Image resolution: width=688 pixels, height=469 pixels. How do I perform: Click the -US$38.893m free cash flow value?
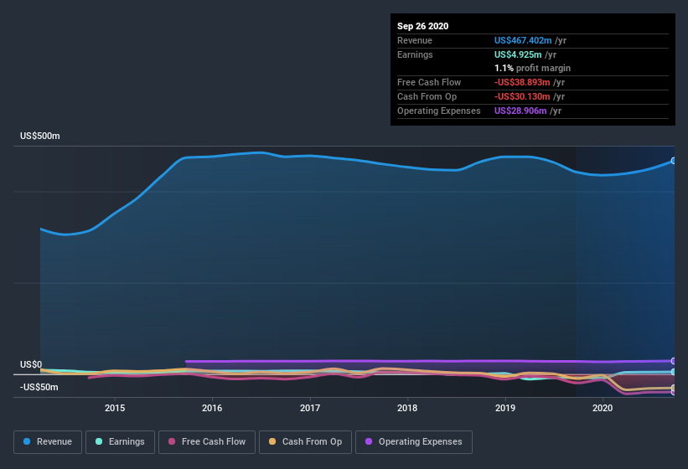tap(522, 82)
